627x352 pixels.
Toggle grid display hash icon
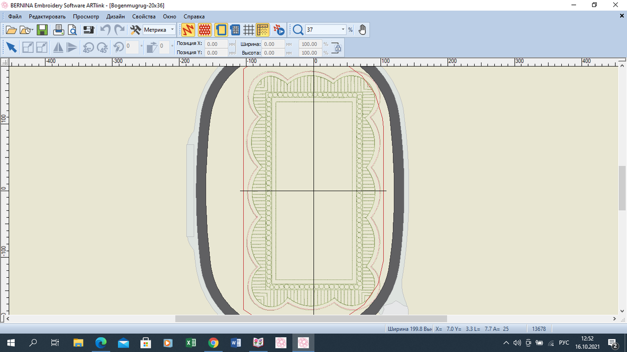pyautogui.click(x=249, y=30)
